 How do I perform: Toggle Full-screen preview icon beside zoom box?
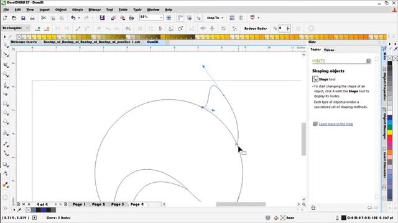169,18
